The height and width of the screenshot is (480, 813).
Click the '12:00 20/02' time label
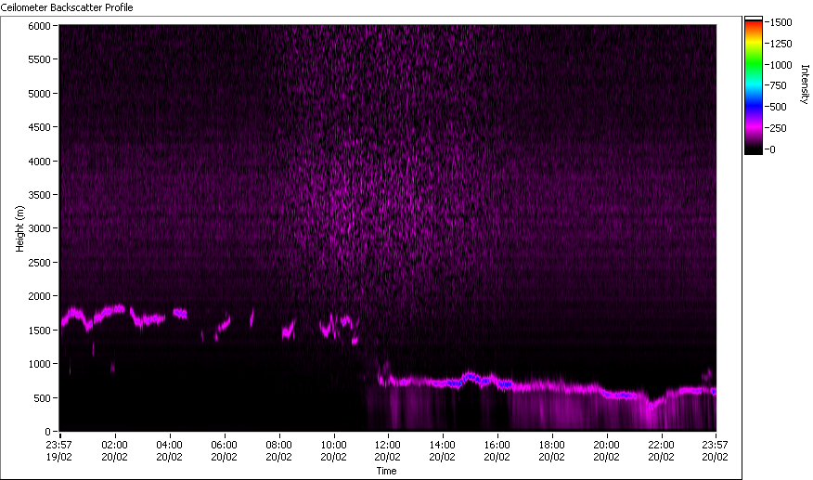click(387, 450)
